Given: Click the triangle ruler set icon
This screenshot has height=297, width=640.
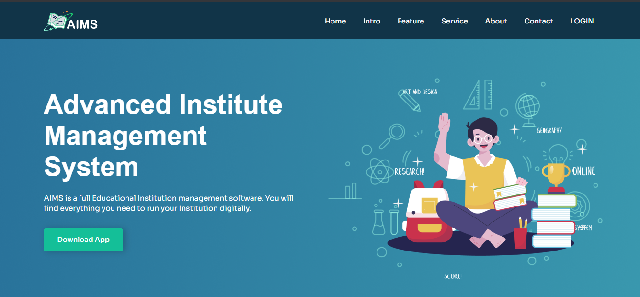Looking at the screenshot, I should (479, 95).
